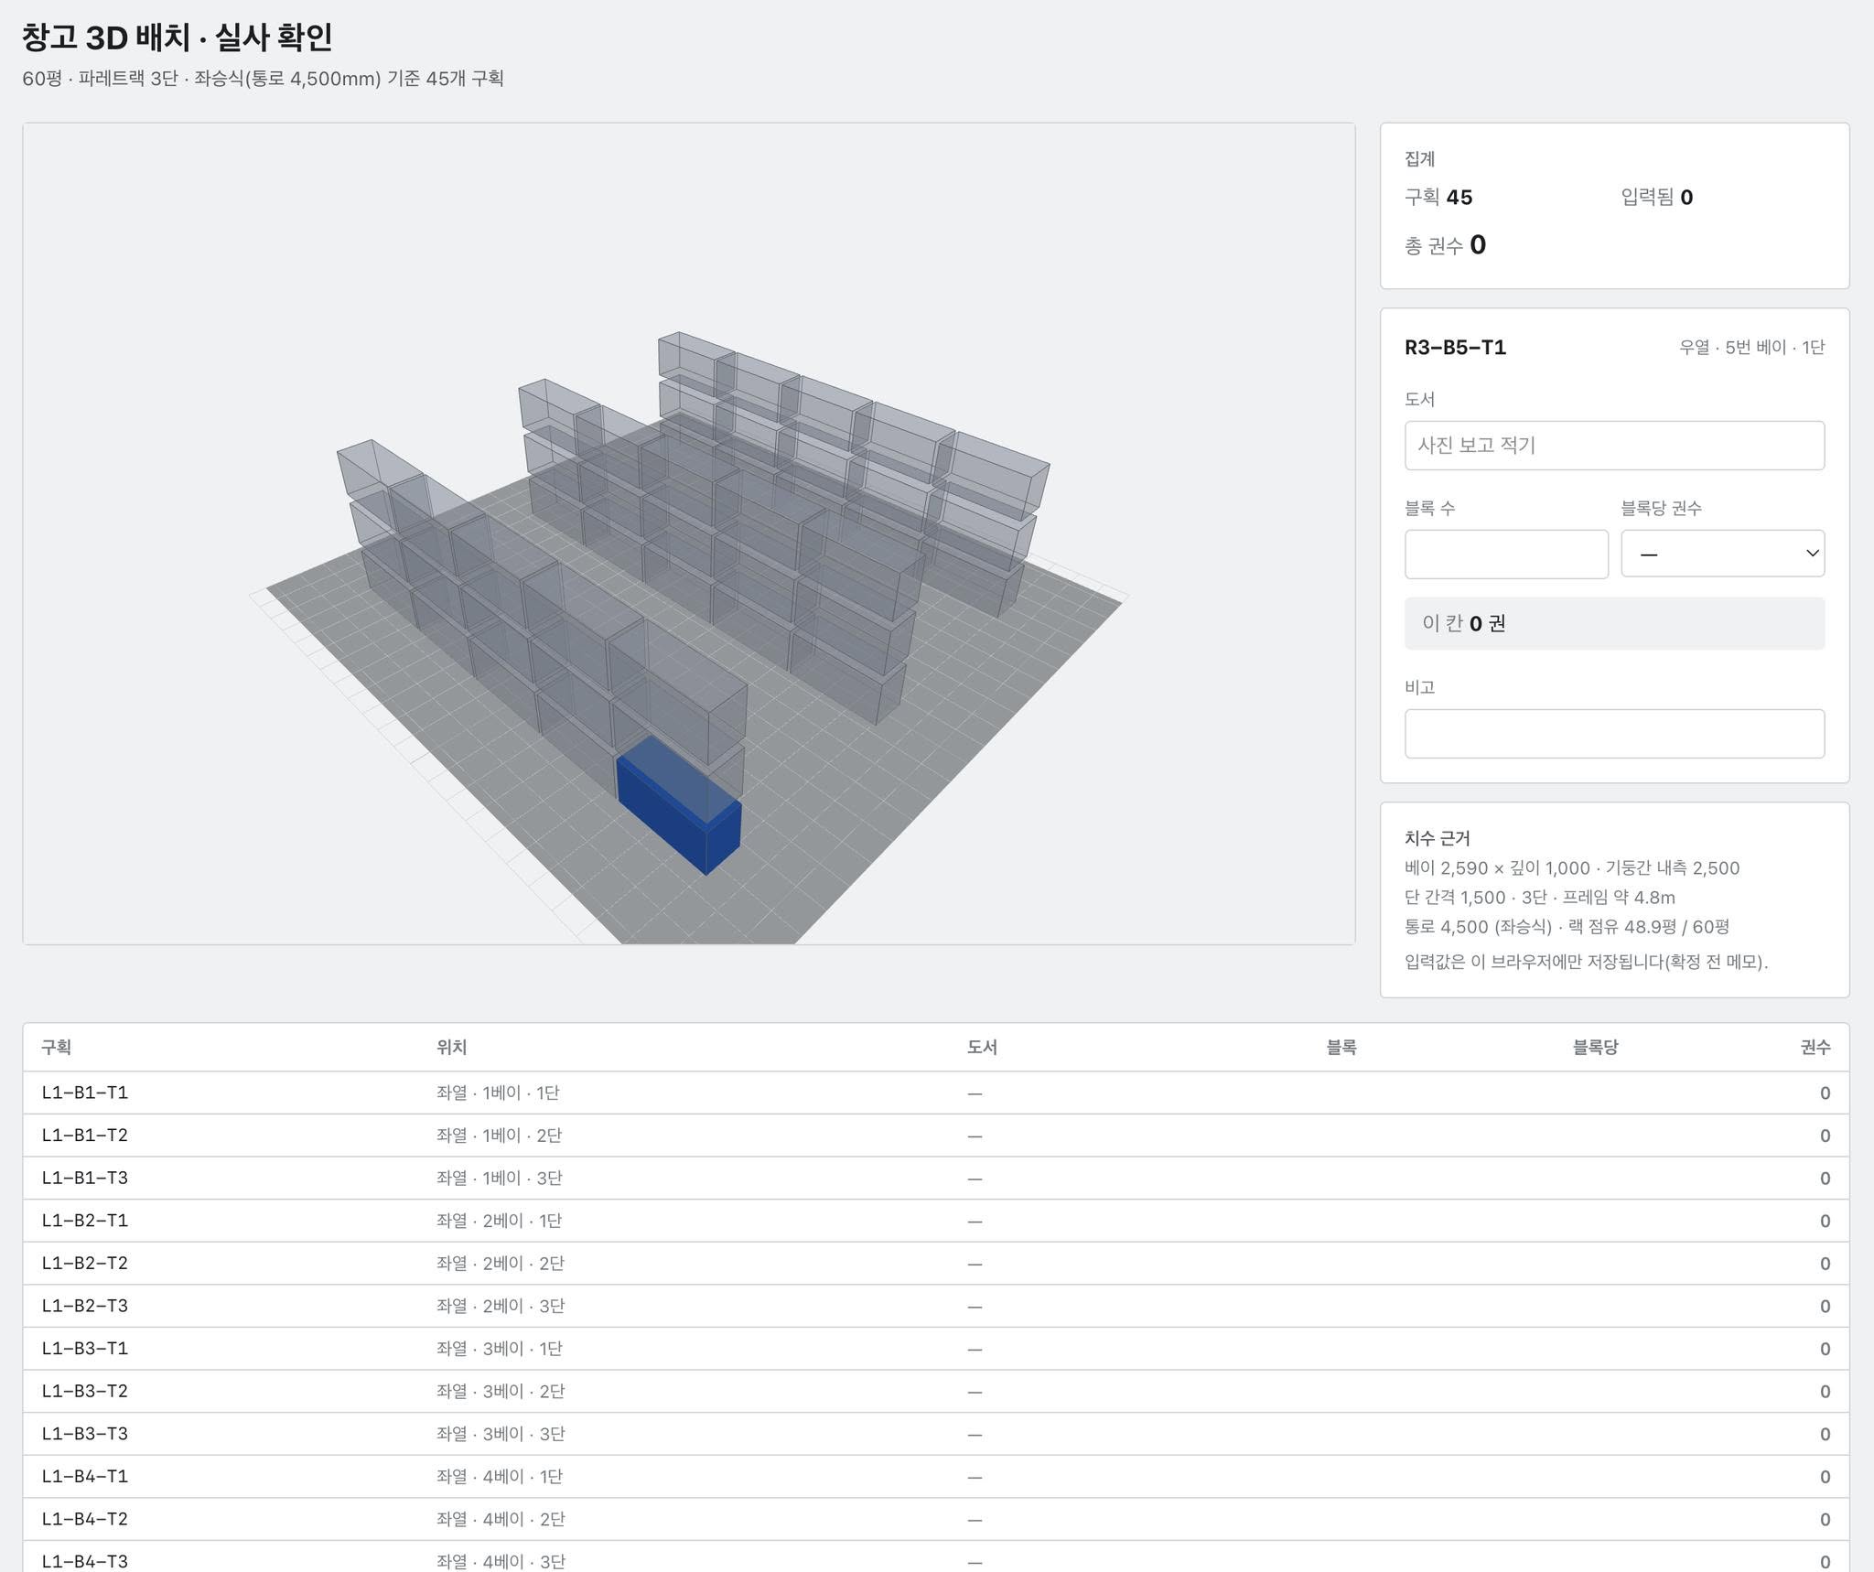Click the 좌열 · 2베이 · 2단 location cell
The width and height of the screenshot is (1874, 1572).
tap(500, 1264)
